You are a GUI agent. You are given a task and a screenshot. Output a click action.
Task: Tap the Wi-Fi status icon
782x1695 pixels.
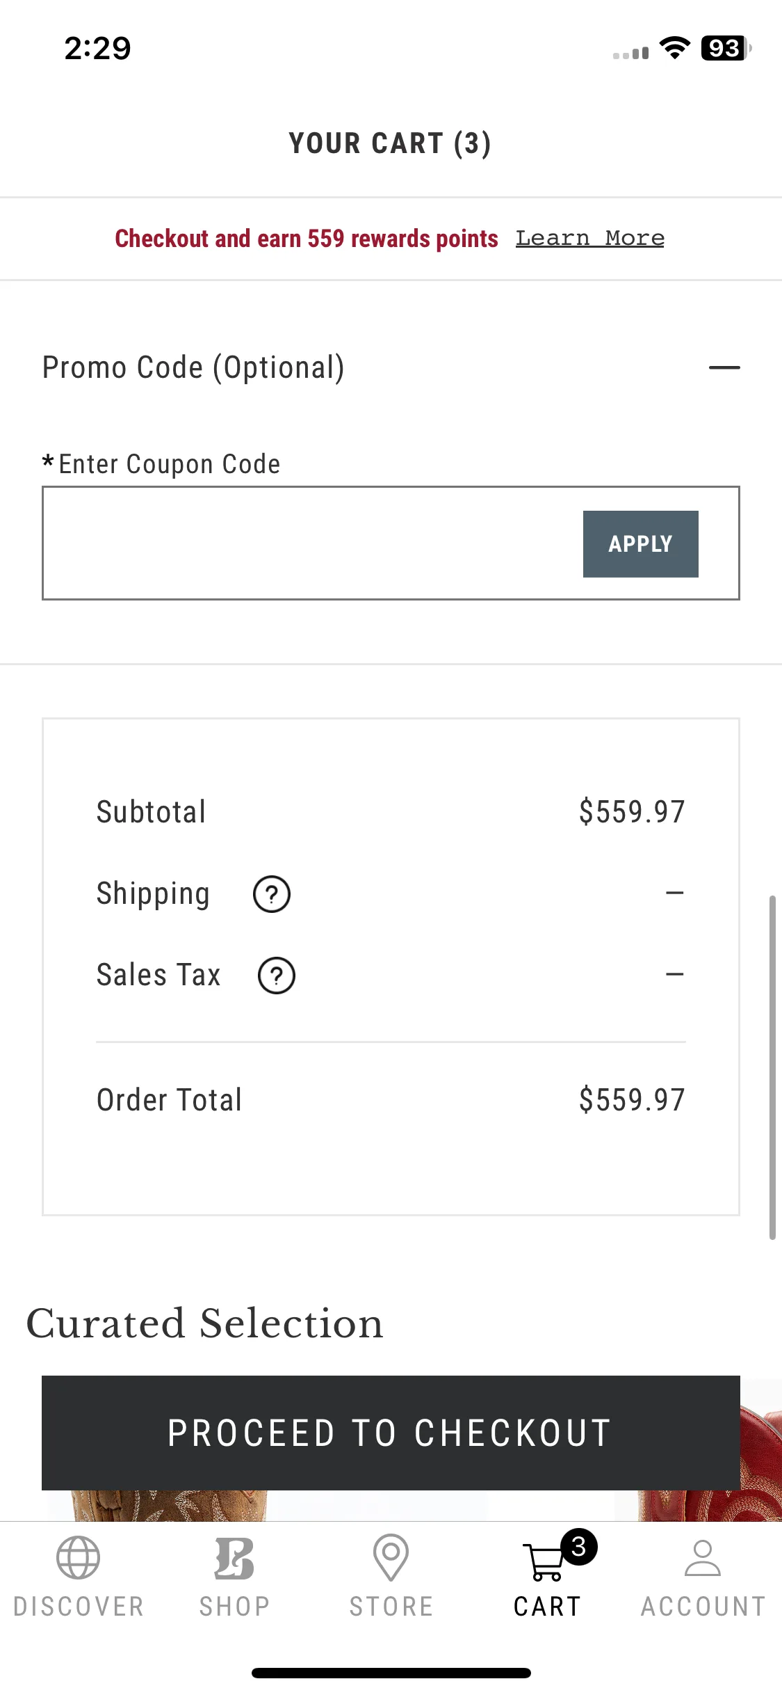pos(674,48)
